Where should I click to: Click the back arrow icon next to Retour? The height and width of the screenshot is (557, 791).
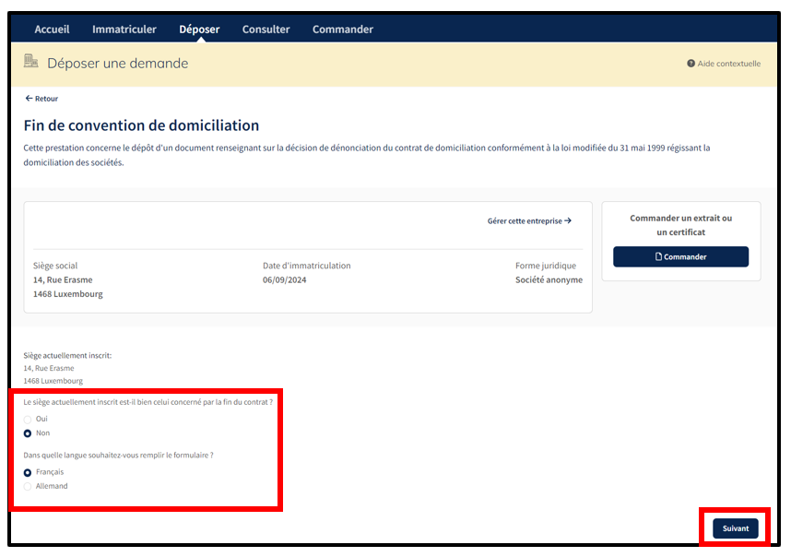coord(29,99)
